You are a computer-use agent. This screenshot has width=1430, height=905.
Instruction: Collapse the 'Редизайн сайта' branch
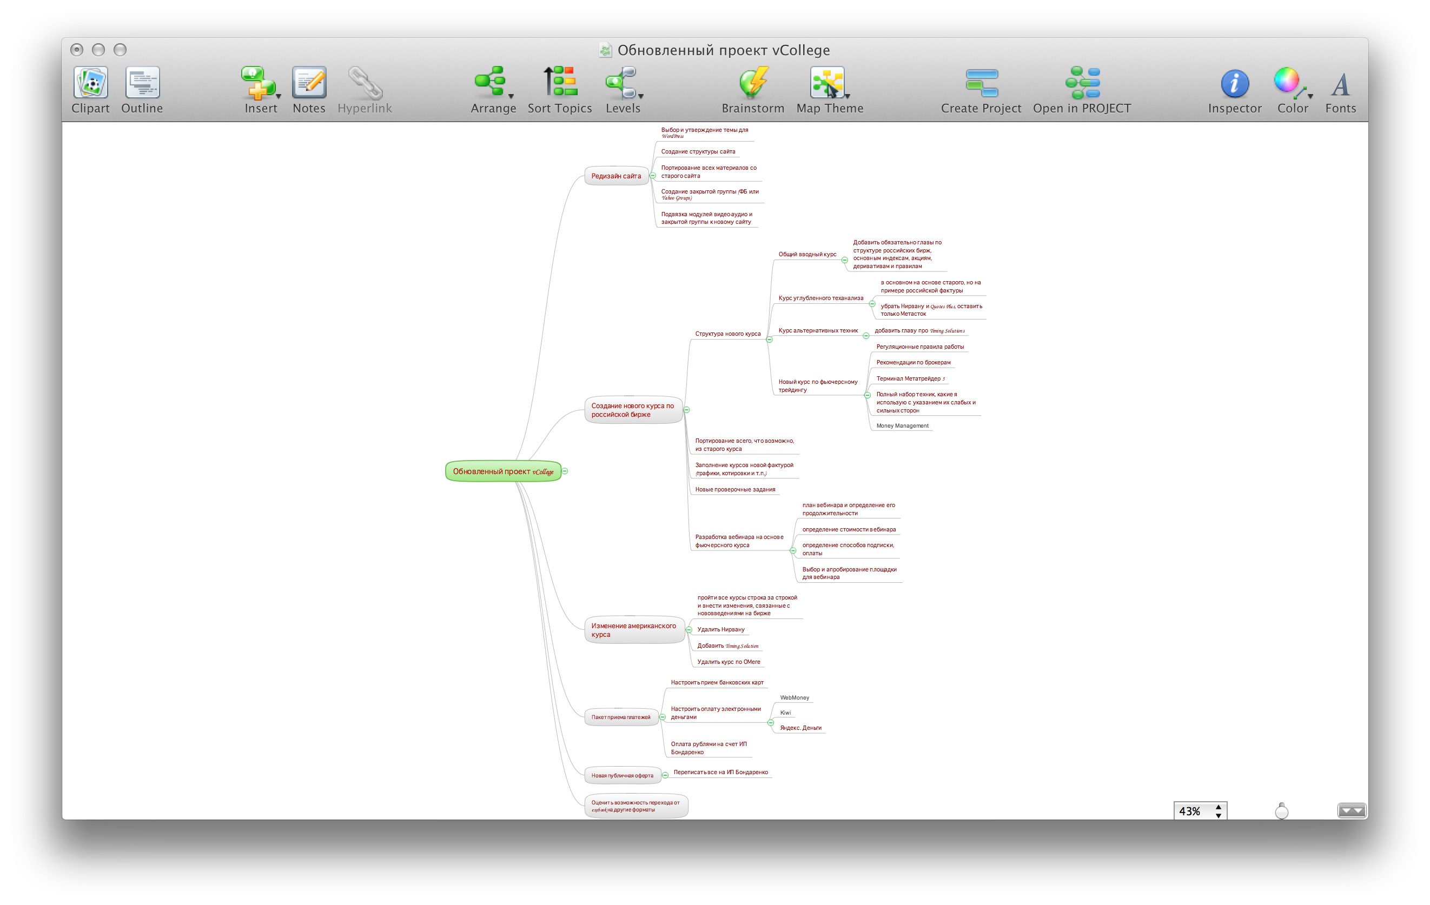653,176
